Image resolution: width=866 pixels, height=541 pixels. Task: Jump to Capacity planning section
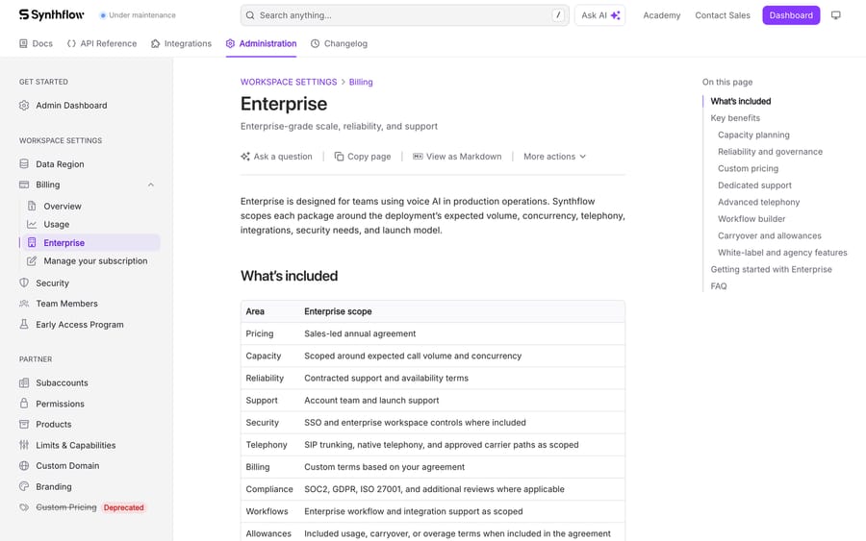click(x=753, y=135)
